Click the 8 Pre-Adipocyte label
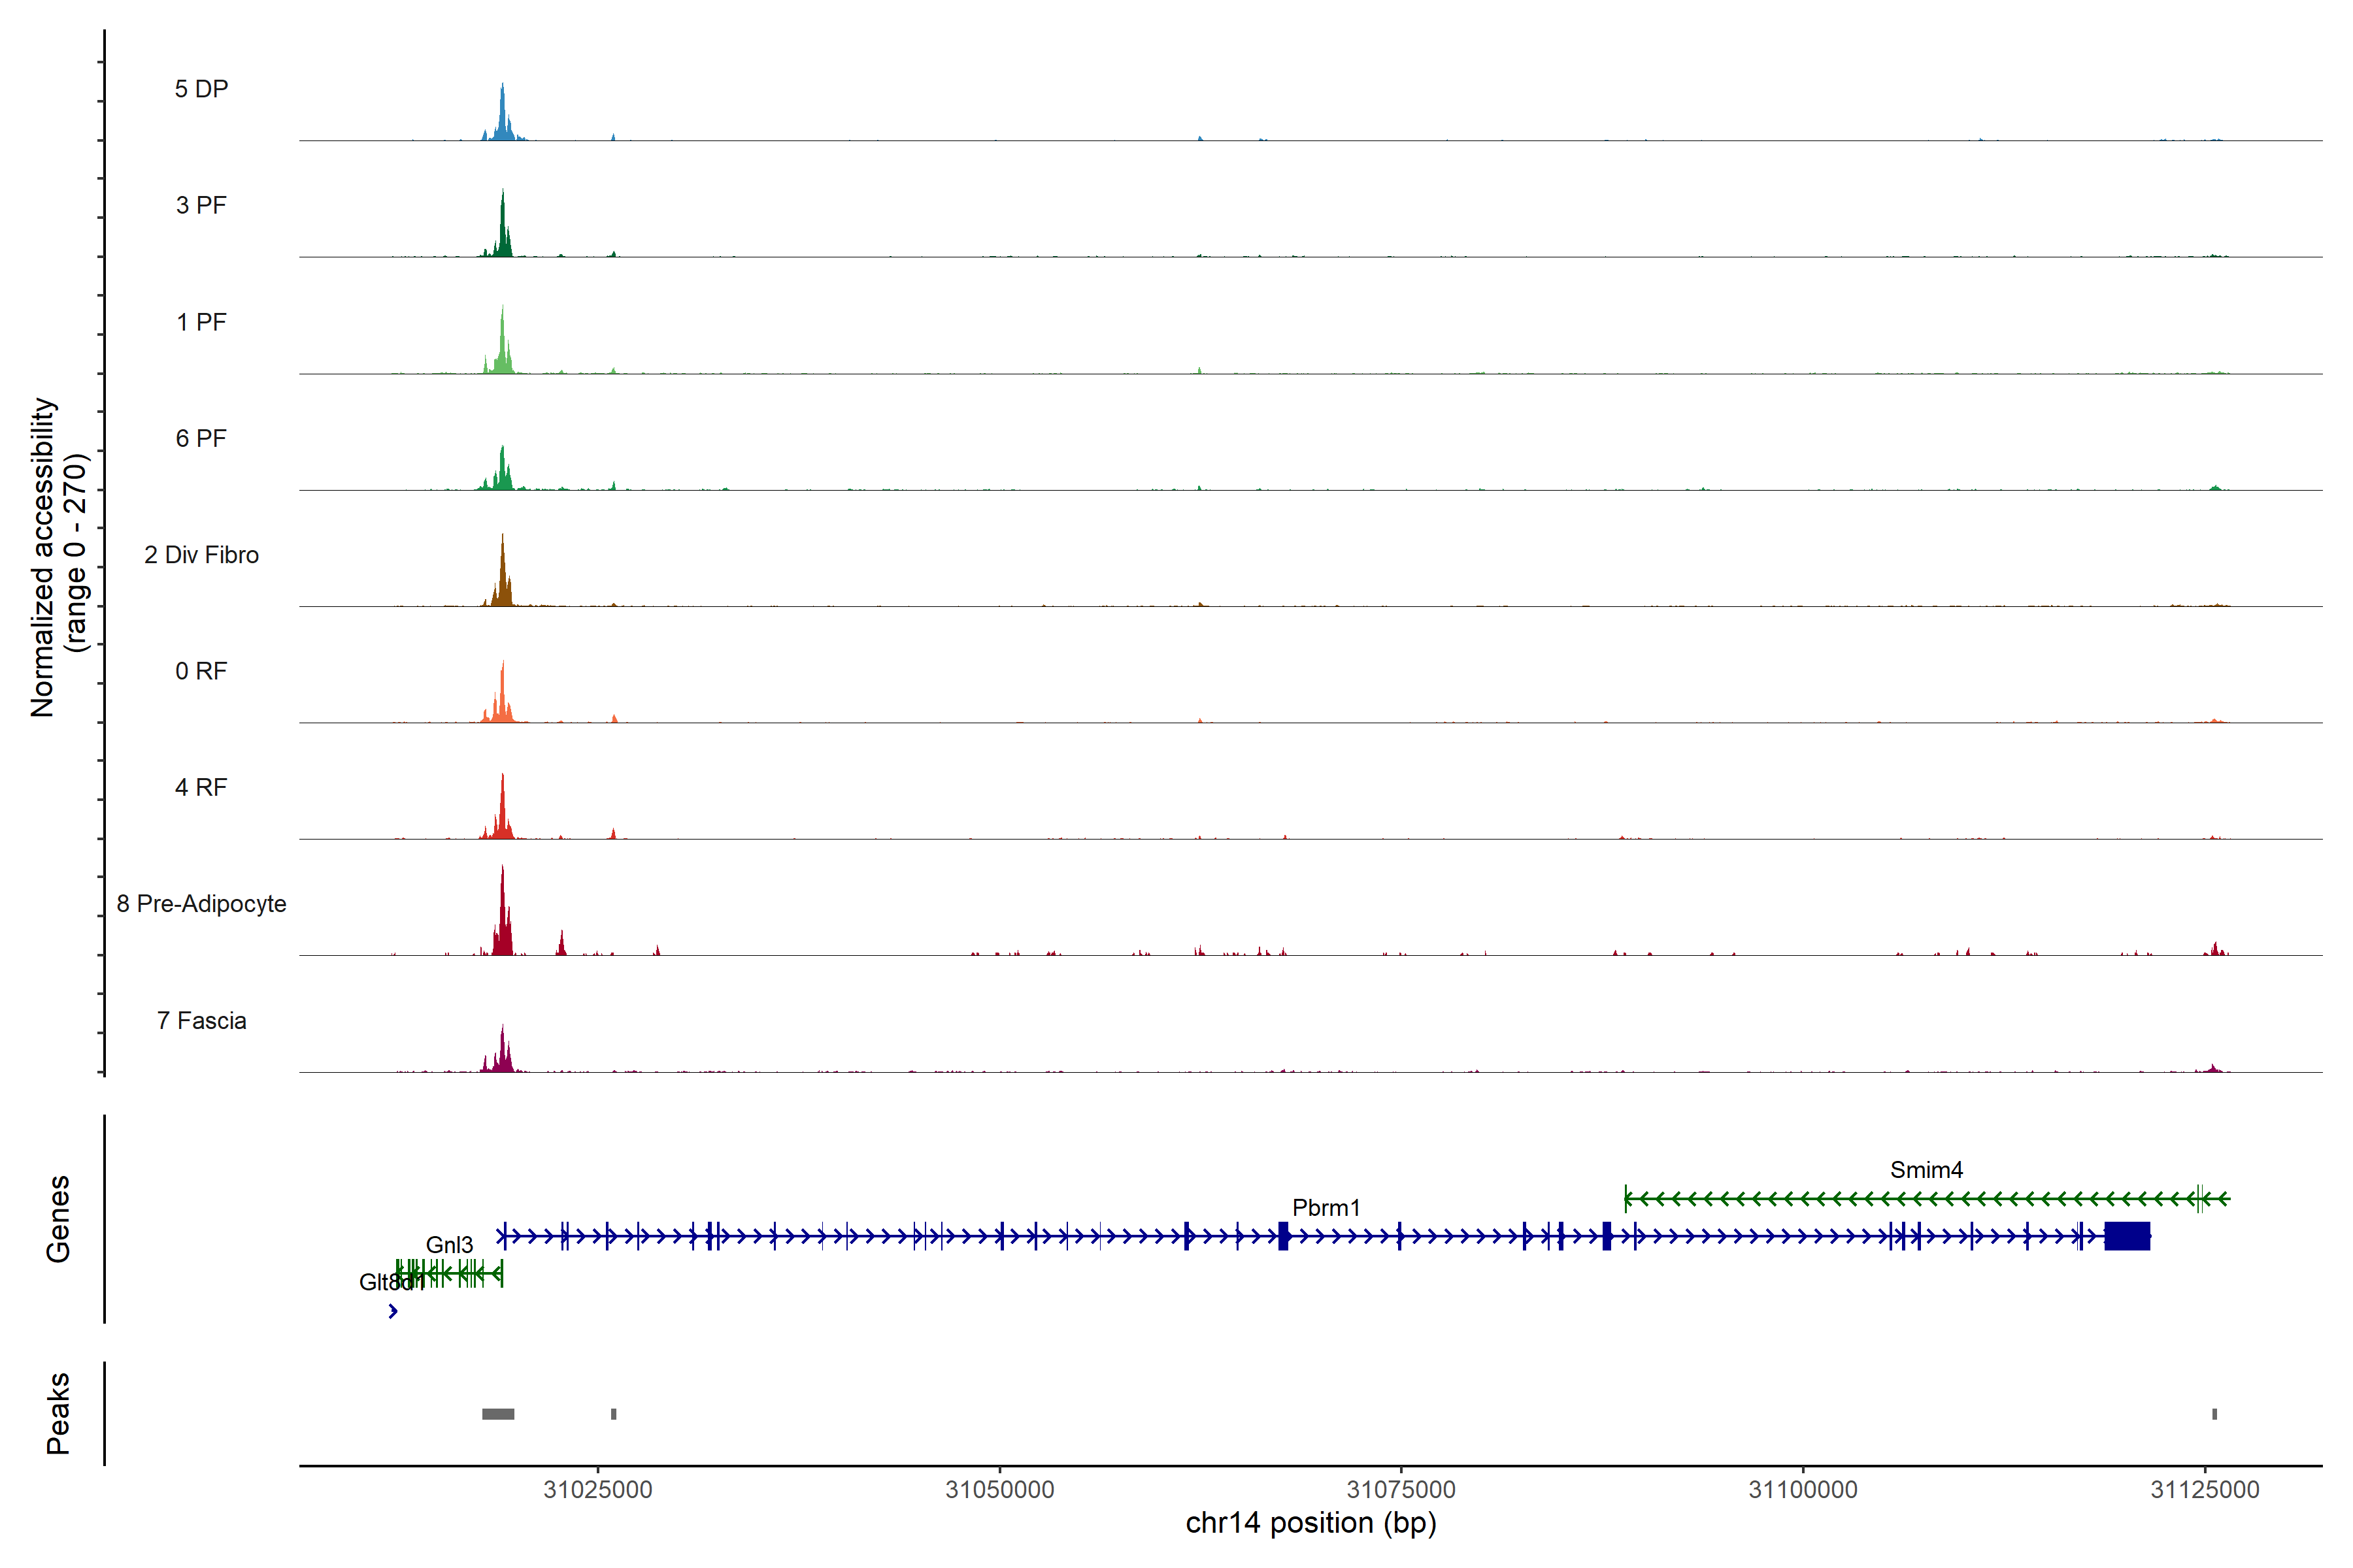Screen dimensions: 2353x1568 201,904
